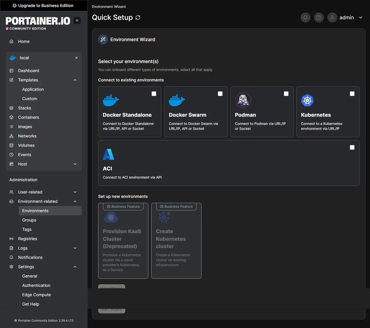Click Business Feature badge on Create Kubernetes card
This screenshot has height=328, width=370.
[x=176, y=207]
